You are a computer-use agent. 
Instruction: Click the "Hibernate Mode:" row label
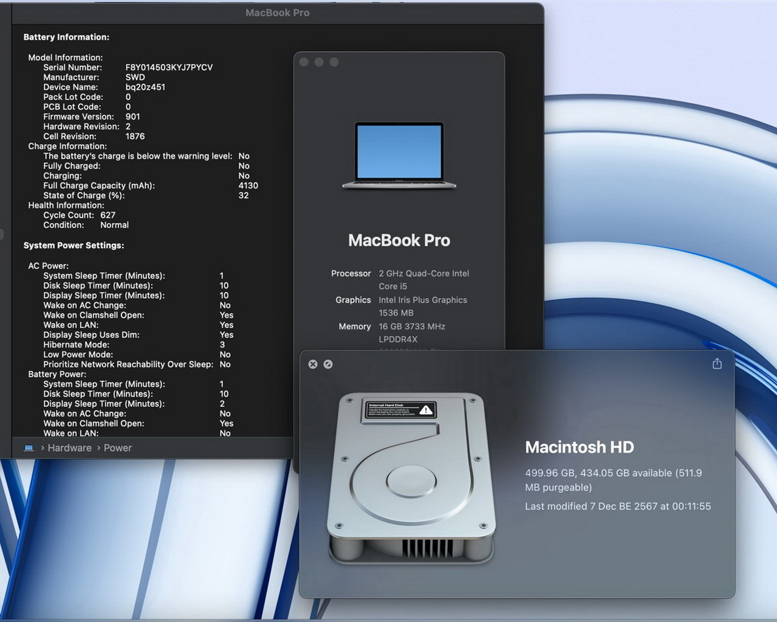click(76, 344)
